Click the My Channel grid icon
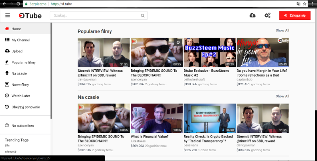The image size is (317, 161). click(7, 40)
